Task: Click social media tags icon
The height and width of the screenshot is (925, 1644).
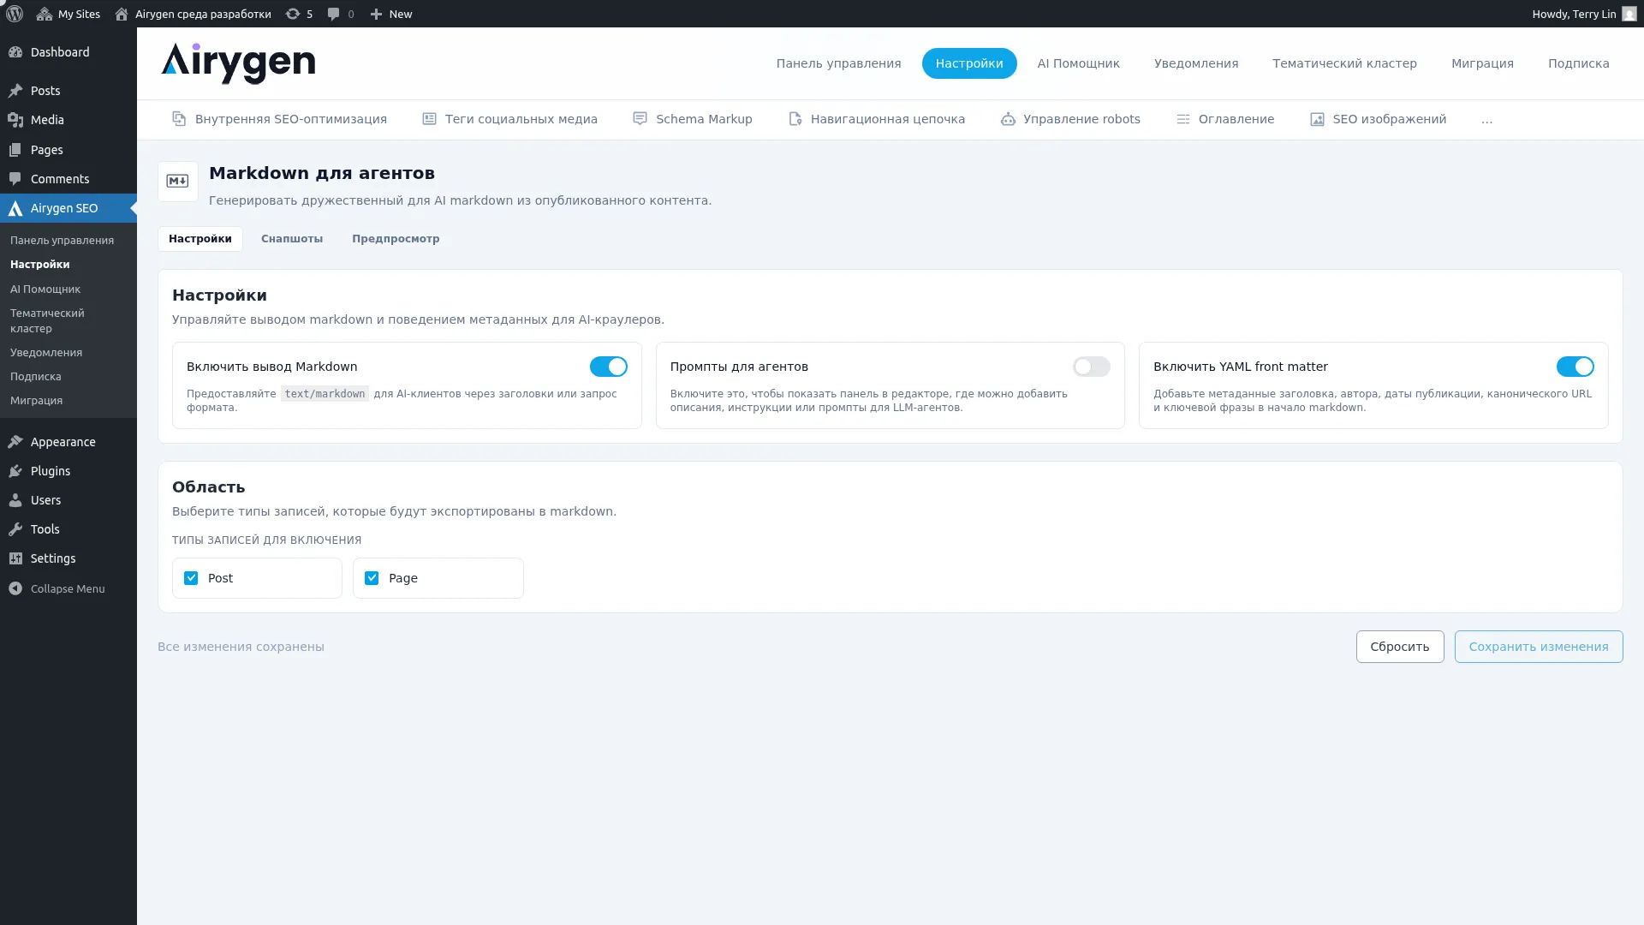Action: click(x=429, y=119)
